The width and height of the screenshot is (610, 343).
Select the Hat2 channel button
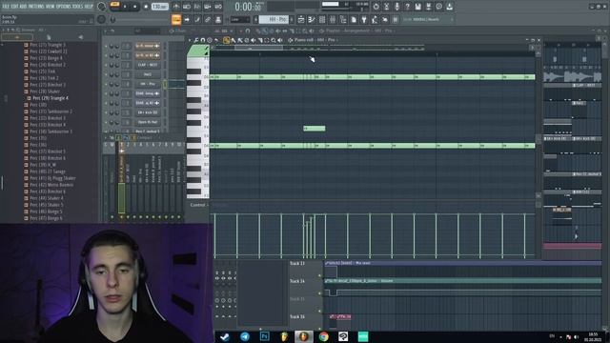point(148,74)
